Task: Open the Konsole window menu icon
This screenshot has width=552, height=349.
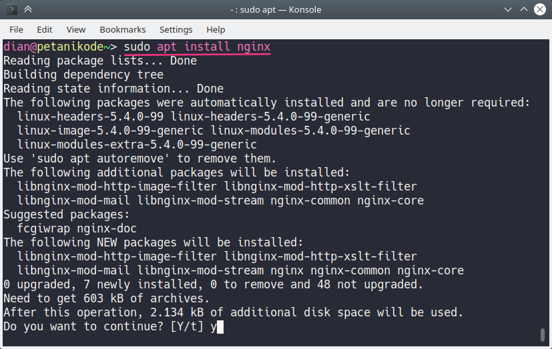Action: 11,9
